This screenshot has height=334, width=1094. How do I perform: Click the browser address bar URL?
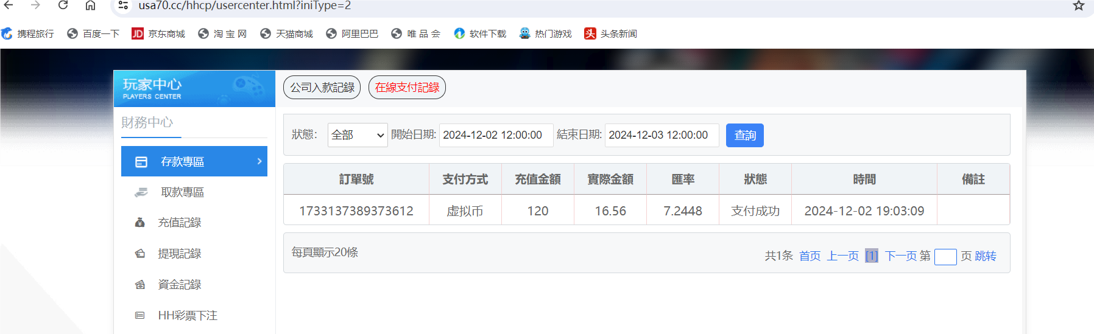click(x=244, y=5)
